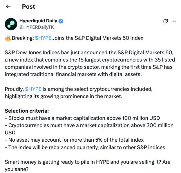The width and height of the screenshot is (181, 173).
Task: Click the blue verified badge
Action: (x=61, y=21)
